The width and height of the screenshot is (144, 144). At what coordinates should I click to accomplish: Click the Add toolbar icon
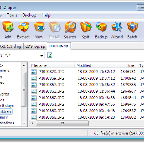tap(8, 27)
